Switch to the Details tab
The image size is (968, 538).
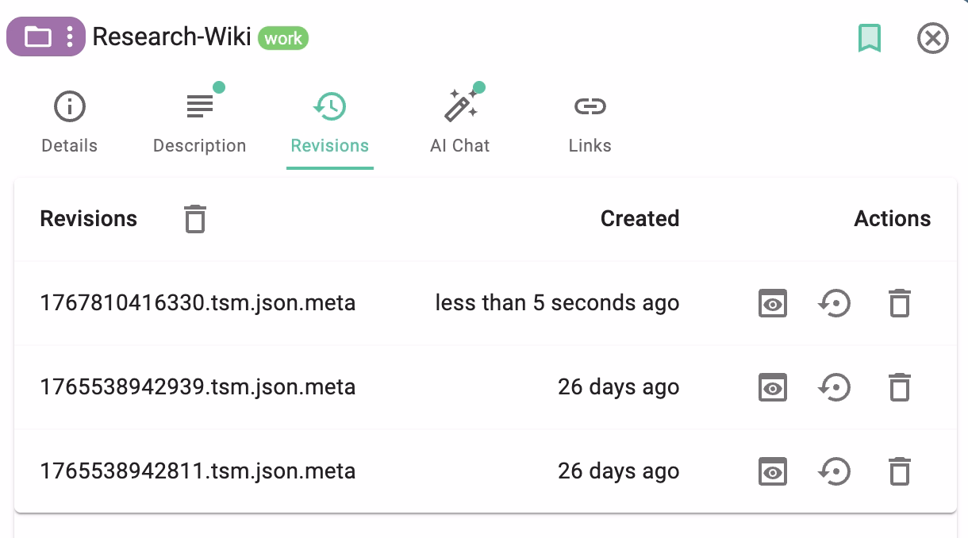[x=69, y=123]
